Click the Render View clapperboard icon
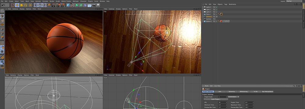 (54, 5)
